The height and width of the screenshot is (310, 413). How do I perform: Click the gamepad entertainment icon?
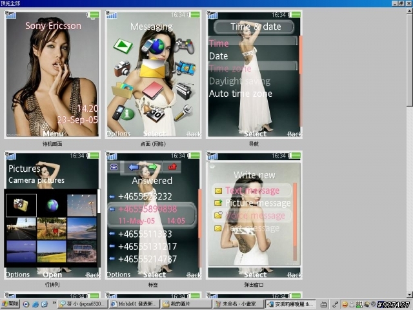(183, 46)
